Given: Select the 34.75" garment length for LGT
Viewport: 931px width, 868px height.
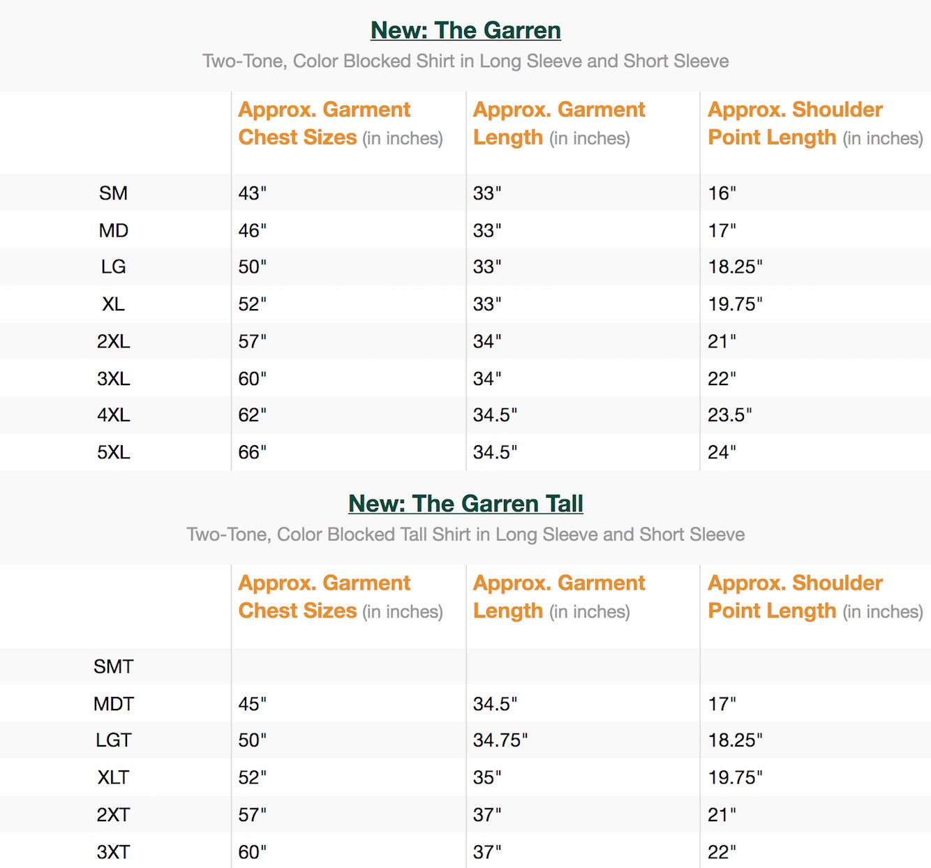Looking at the screenshot, I should [500, 740].
